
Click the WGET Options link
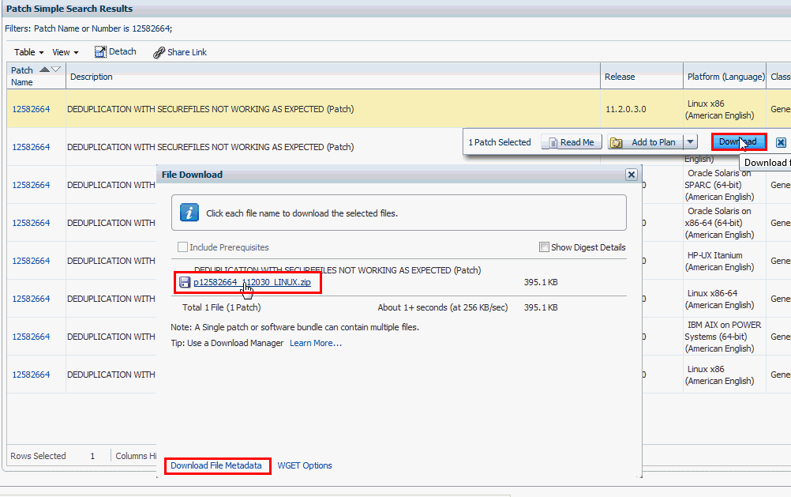(304, 465)
